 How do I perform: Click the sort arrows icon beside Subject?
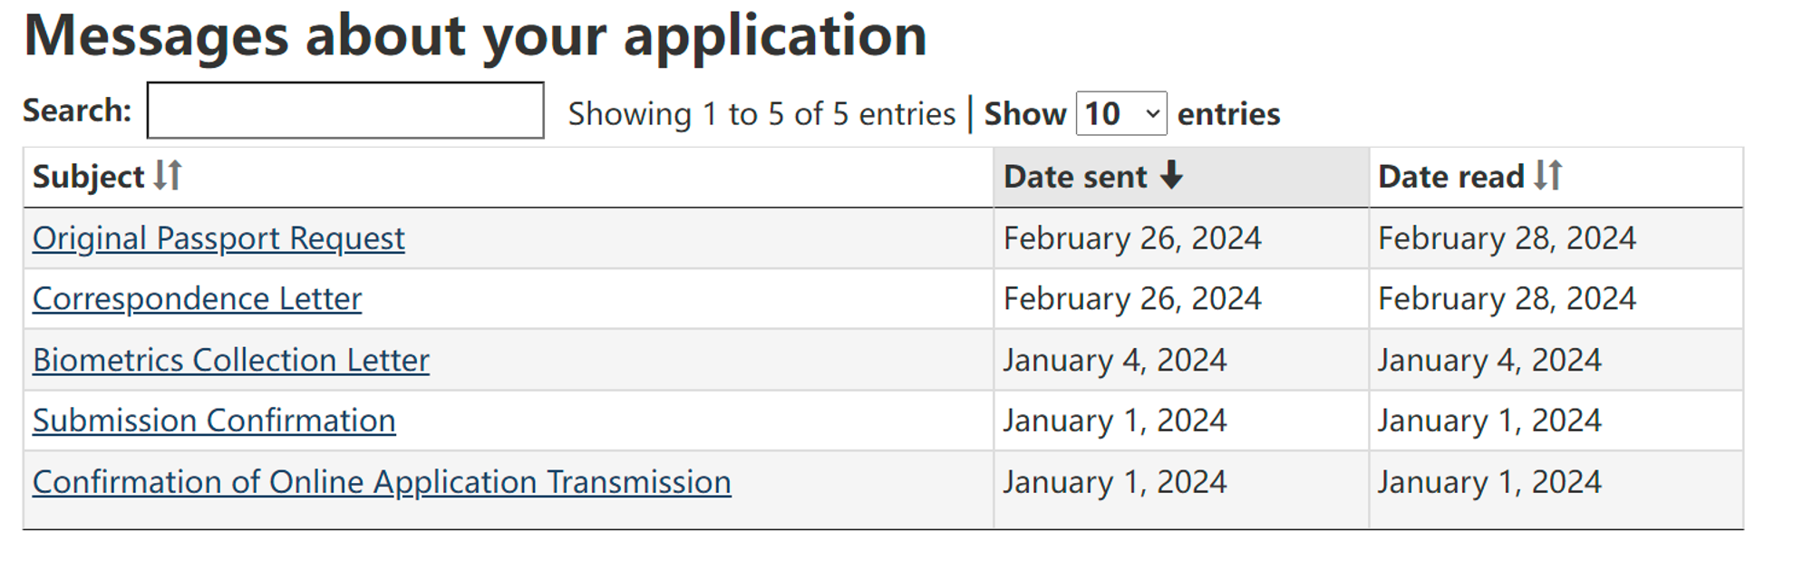point(168,175)
